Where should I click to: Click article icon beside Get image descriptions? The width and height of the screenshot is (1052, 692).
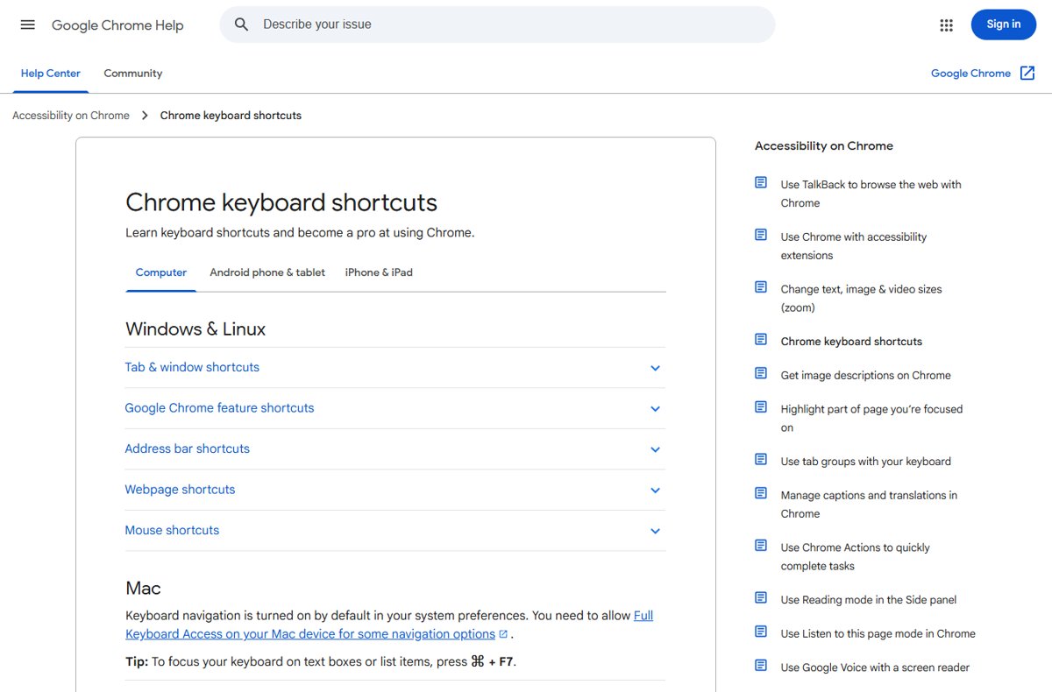[761, 373]
